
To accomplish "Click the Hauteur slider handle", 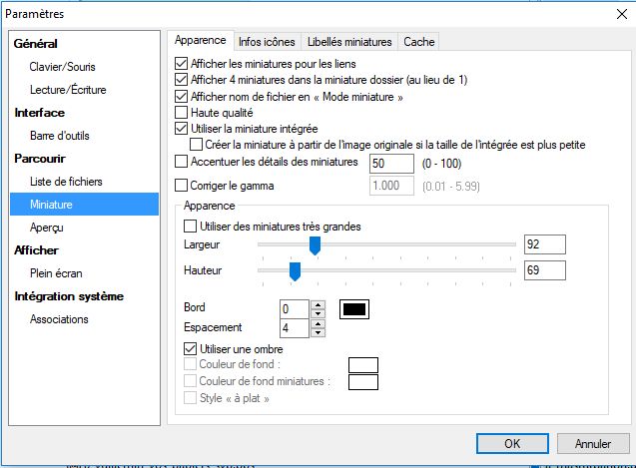I will (295, 270).
